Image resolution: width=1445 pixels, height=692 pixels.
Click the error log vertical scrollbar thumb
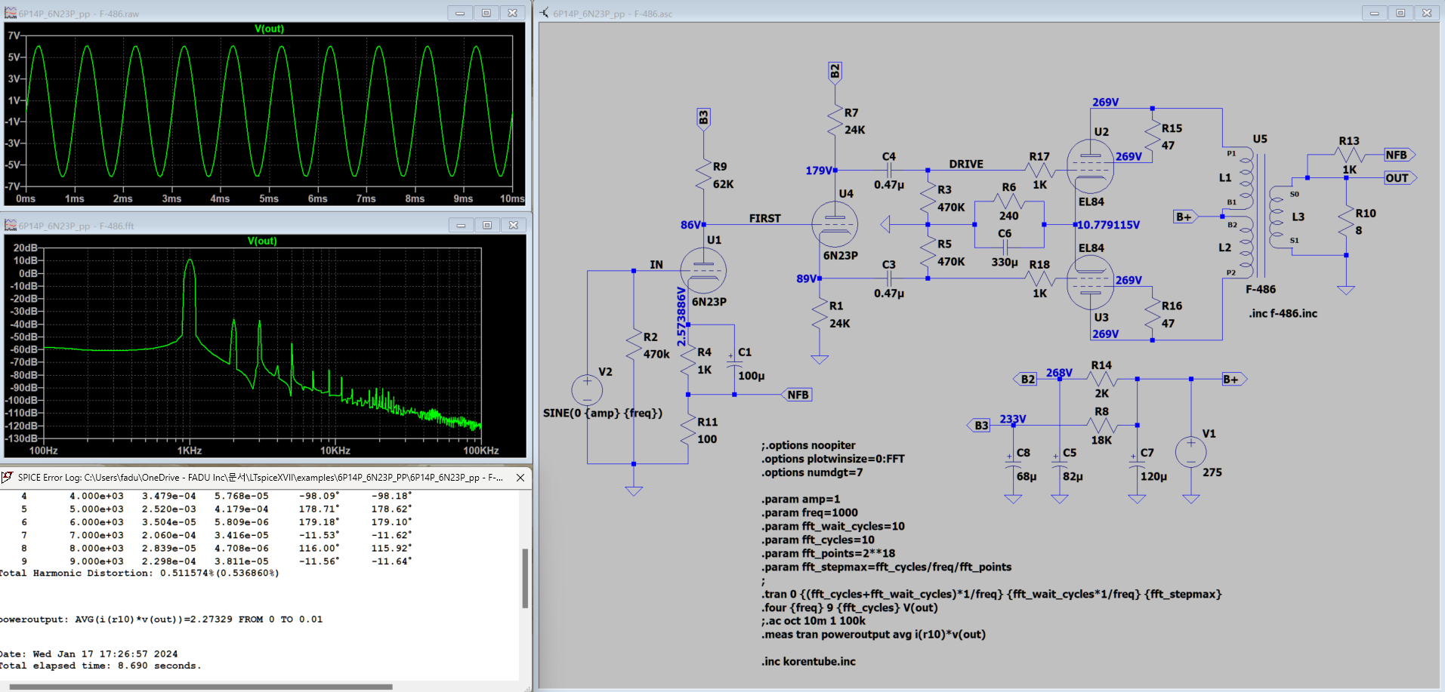(x=525, y=578)
